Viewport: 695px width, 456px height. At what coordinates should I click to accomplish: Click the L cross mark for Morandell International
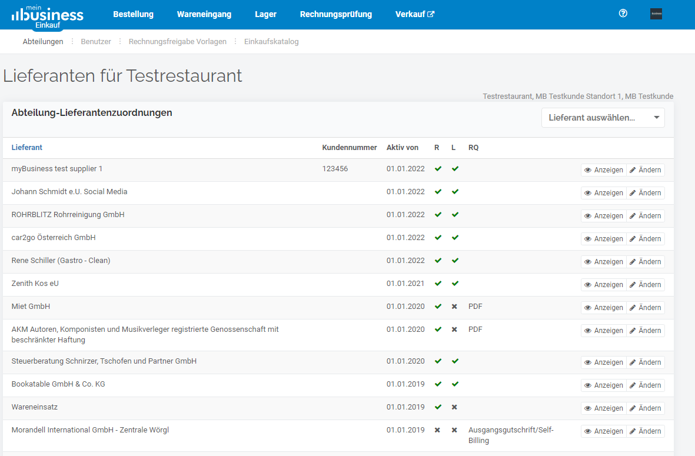454,430
